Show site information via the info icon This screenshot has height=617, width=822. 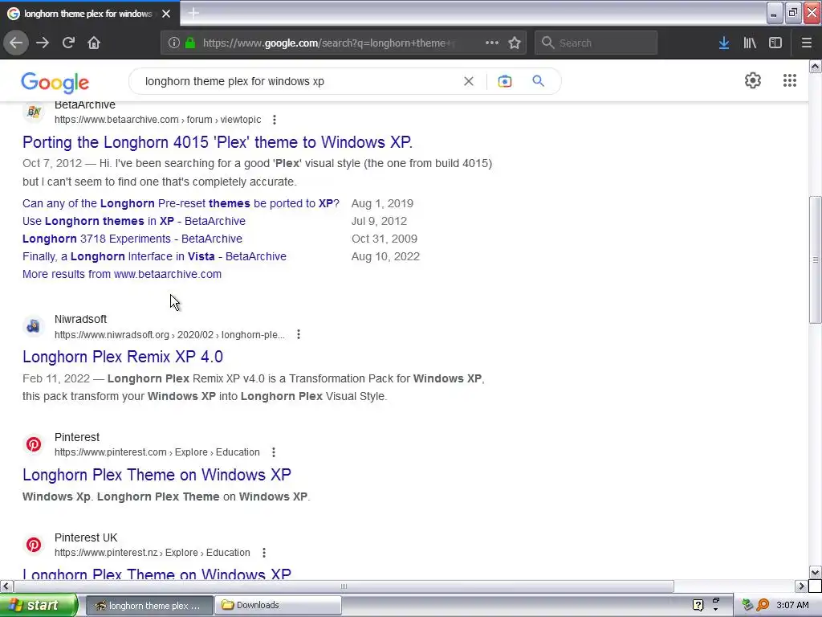pos(174,43)
